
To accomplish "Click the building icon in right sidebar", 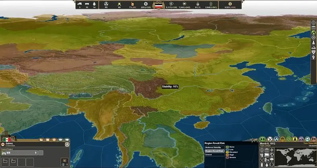I will [313, 28].
